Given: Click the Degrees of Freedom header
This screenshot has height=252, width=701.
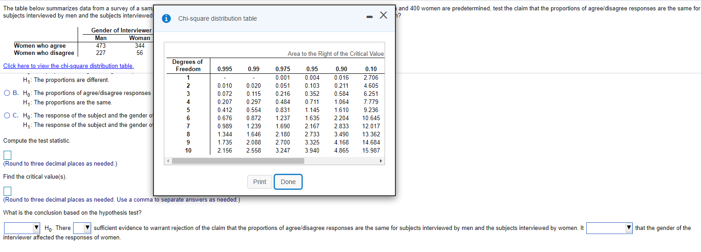Looking at the screenshot, I should click(x=188, y=65).
